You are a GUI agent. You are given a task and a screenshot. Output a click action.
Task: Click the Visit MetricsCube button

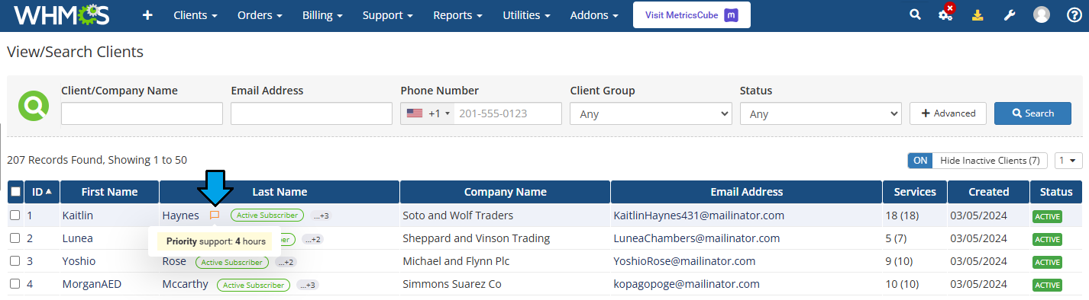pos(692,14)
